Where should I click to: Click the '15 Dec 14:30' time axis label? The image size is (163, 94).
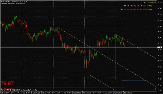pos(15,93)
